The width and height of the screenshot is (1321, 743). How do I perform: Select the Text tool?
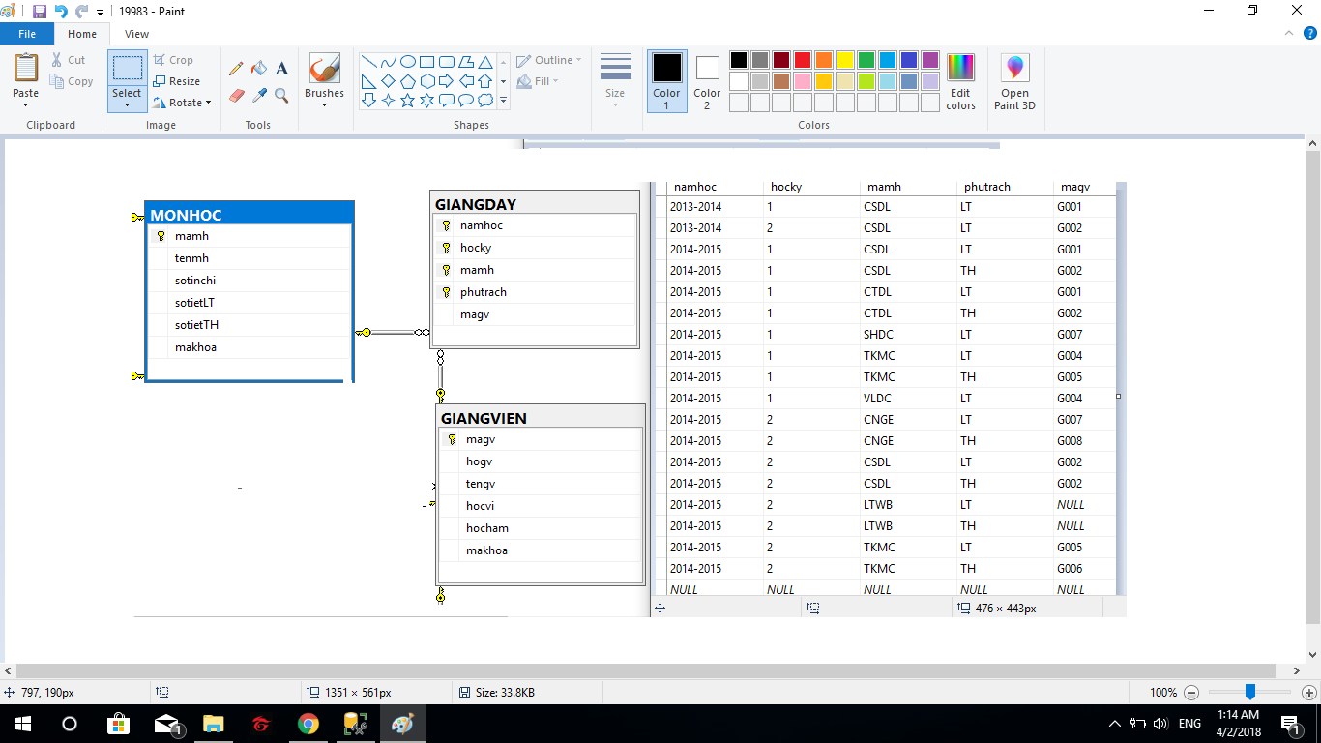coord(282,69)
